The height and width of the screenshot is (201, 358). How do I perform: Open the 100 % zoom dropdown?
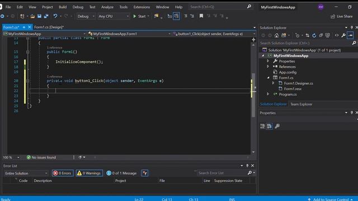tap(11, 157)
